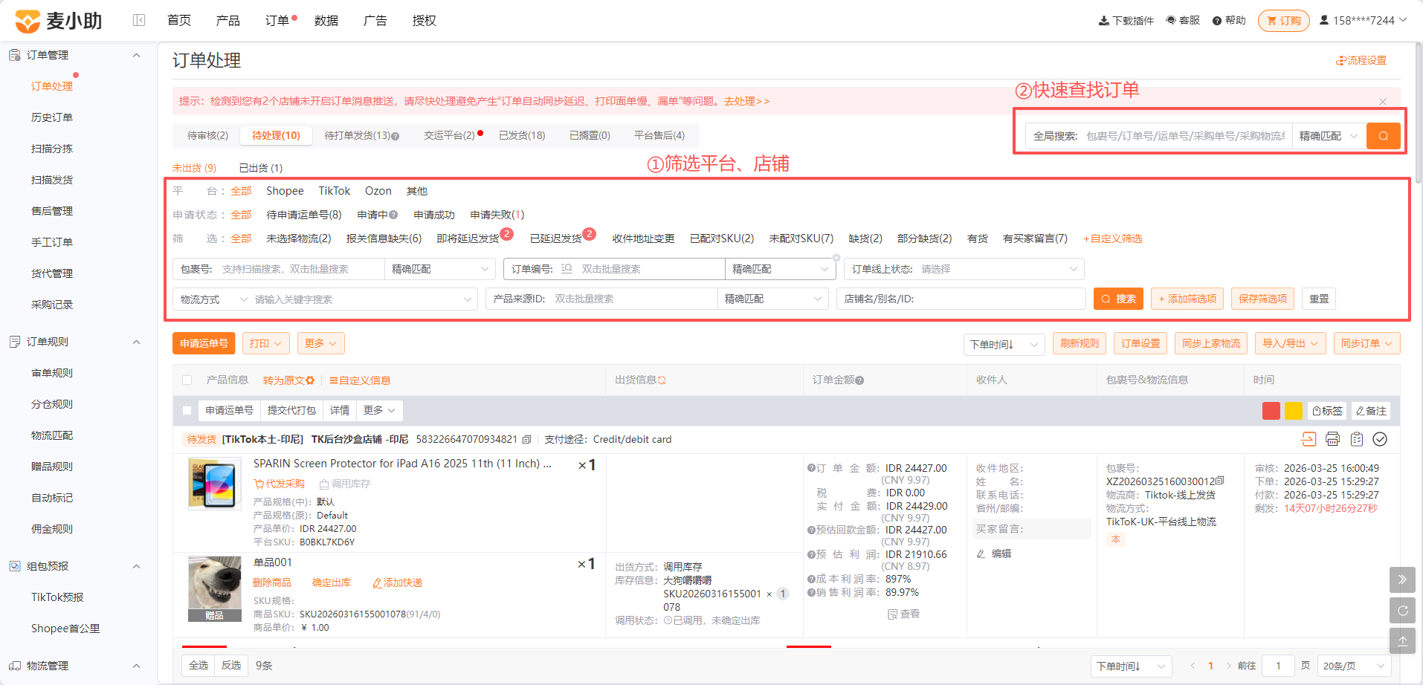Image resolution: width=1423 pixels, height=685 pixels.
Task: Select the 已出货 (1) filter
Action: [261, 168]
